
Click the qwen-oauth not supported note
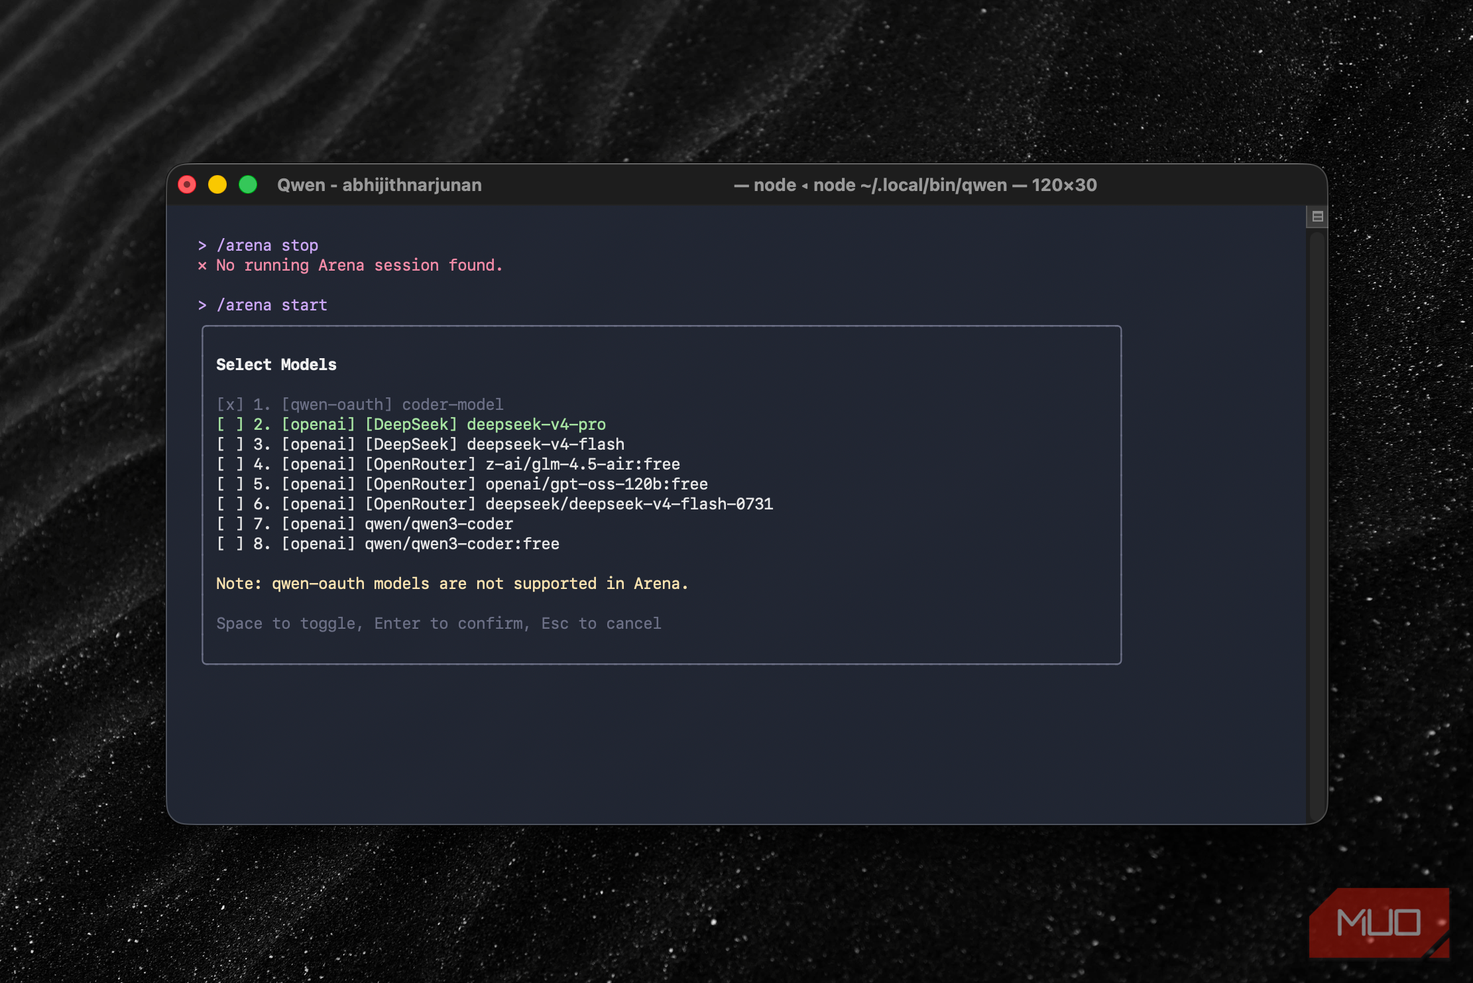[452, 584]
